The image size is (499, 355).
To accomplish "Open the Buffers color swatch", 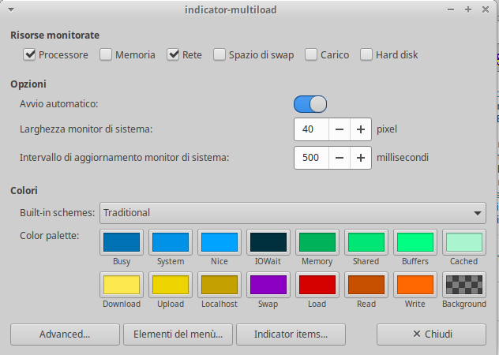I will [x=415, y=242].
